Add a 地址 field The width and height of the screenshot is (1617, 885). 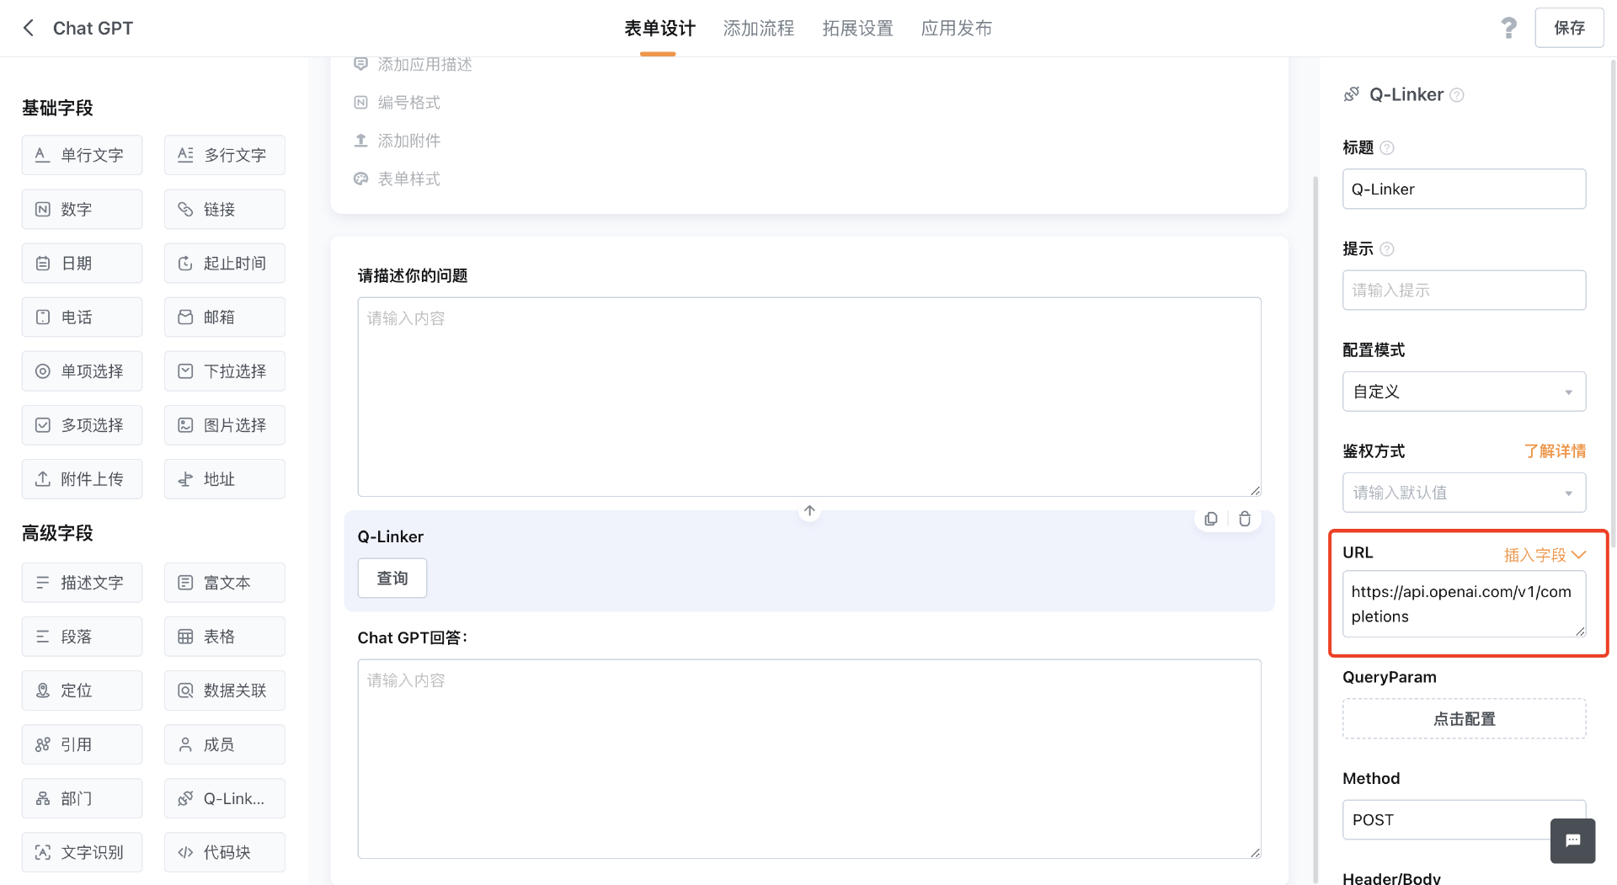(x=225, y=478)
